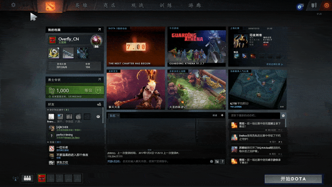
Task: Click the activity feed scrollbar
Action: [286, 123]
